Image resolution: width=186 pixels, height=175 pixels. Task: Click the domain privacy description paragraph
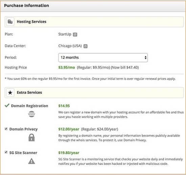click(x=119, y=138)
